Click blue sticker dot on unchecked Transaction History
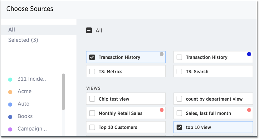The image size is (259, 139). (x=249, y=54)
